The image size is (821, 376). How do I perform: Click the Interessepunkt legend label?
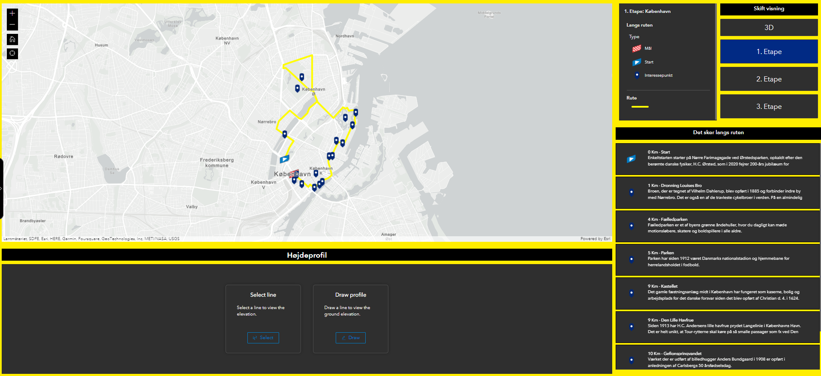[659, 75]
